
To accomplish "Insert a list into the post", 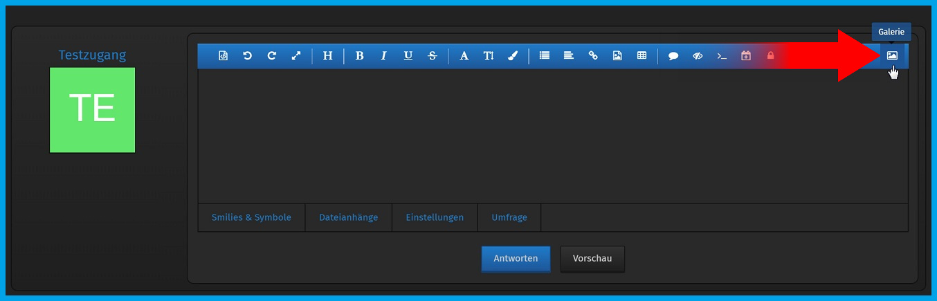I will pyautogui.click(x=545, y=56).
